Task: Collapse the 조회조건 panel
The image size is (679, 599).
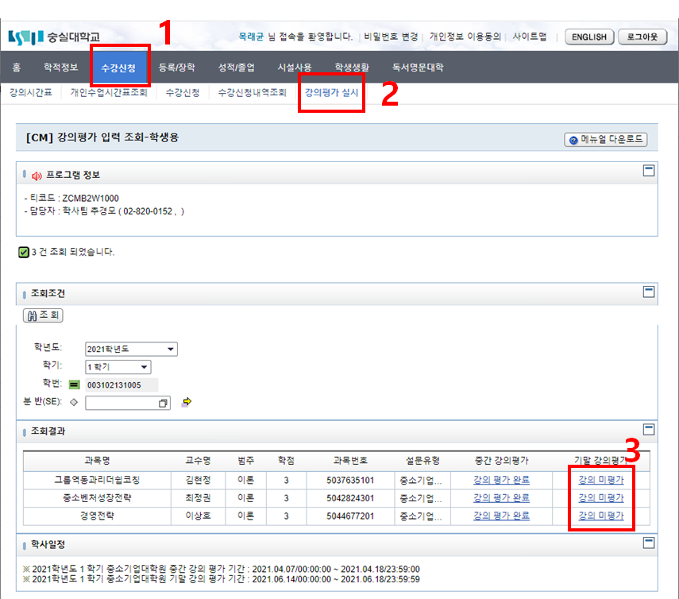Action: coord(648,292)
